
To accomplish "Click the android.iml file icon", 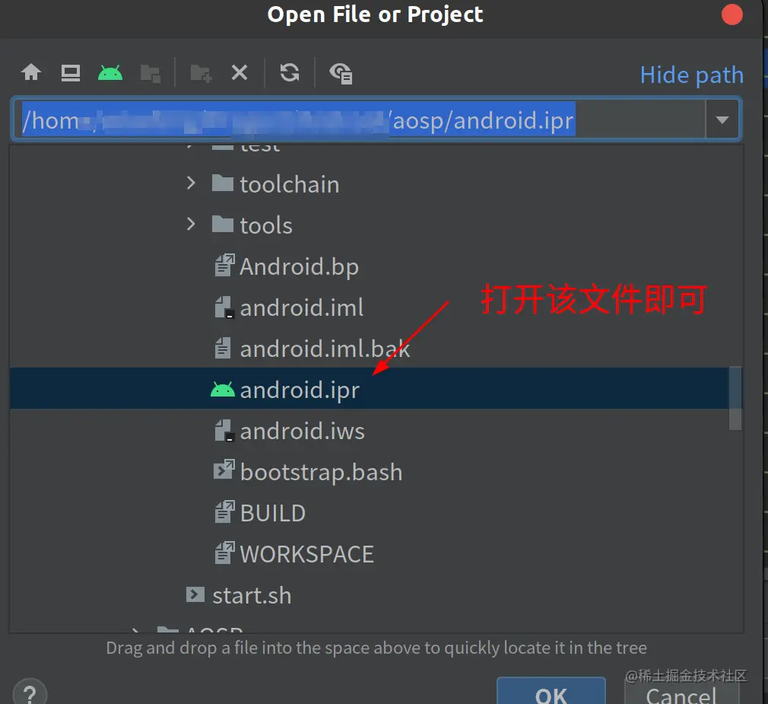I will (x=224, y=307).
